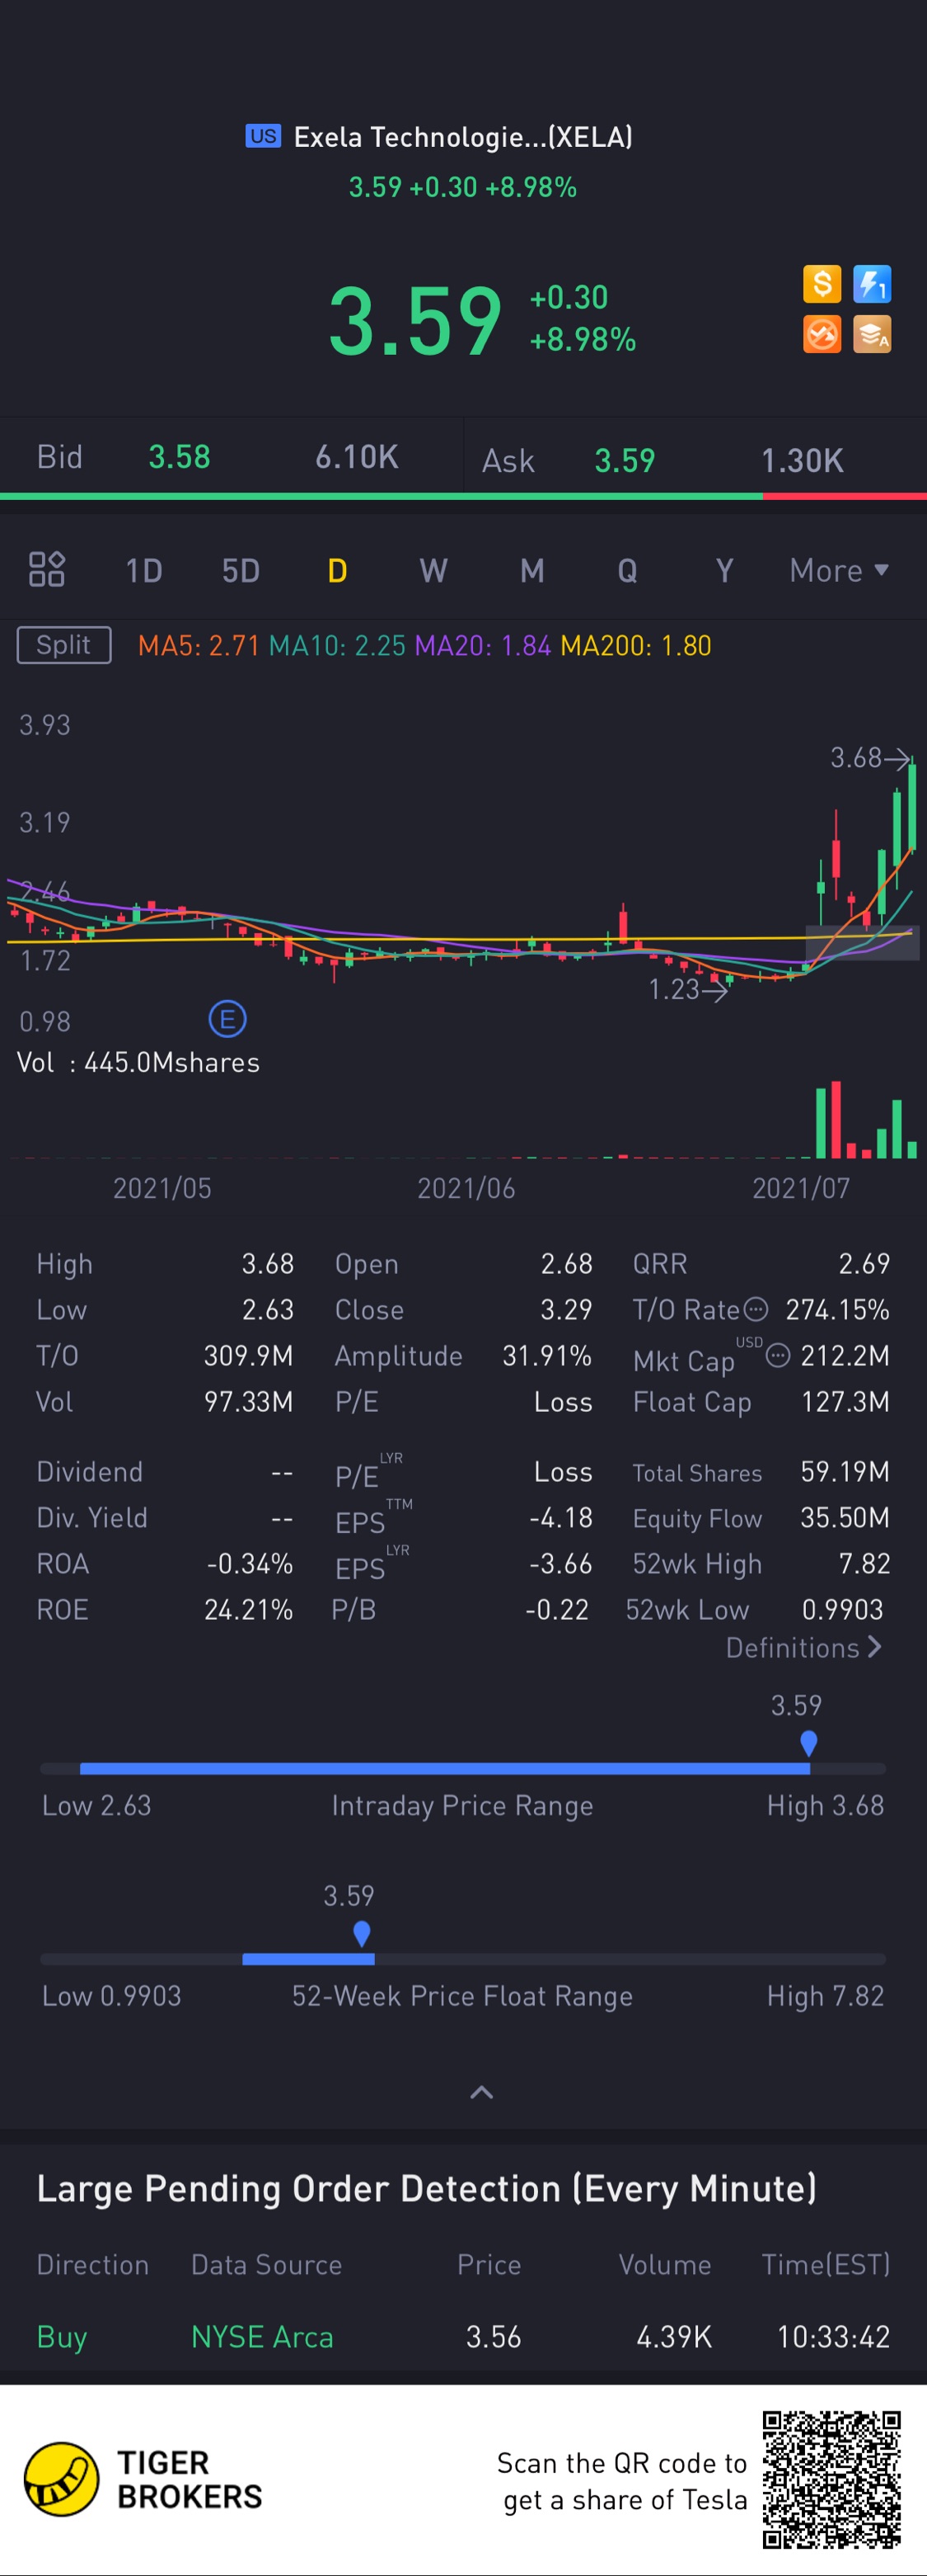This screenshot has width=927, height=2576.
Task: Open the chart layout grid icon
Action: [46, 569]
